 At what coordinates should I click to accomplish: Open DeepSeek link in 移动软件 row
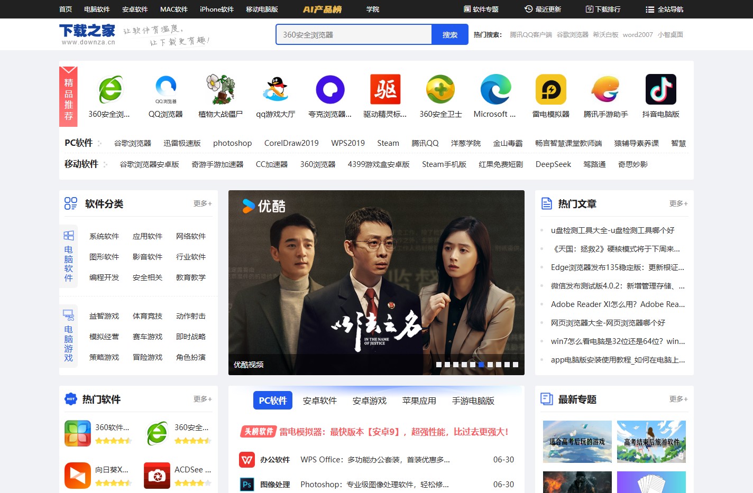[553, 164]
